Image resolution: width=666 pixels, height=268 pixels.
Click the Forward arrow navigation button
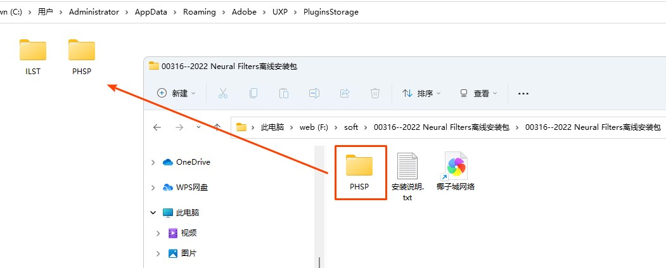(x=179, y=127)
